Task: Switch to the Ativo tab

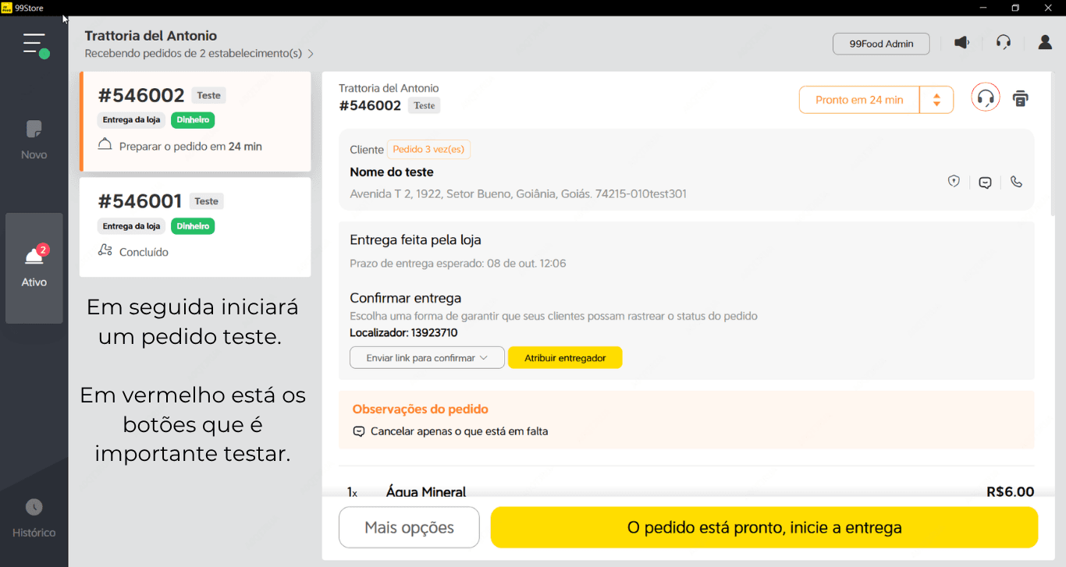Action: click(34, 268)
